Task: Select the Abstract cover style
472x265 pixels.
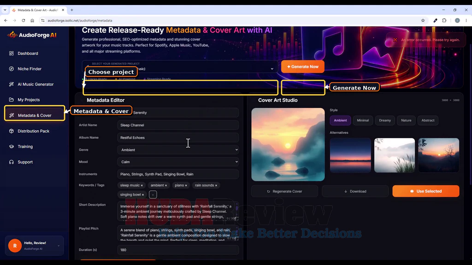Action: pyautogui.click(x=428, y=120)
